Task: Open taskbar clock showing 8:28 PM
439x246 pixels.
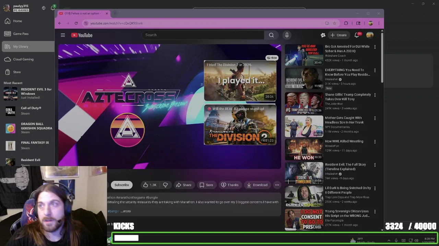Action: (x=429, y=241)
